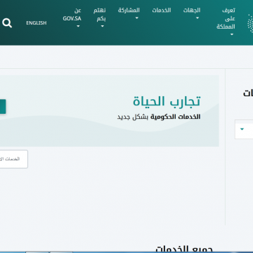
Task: Expand the arrow under عن GOV.SA
Action: click(x=78, y=26)
